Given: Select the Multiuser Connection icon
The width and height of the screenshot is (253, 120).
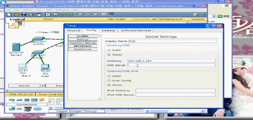Looking at the screenshot, I should click(x=38, y=109).
